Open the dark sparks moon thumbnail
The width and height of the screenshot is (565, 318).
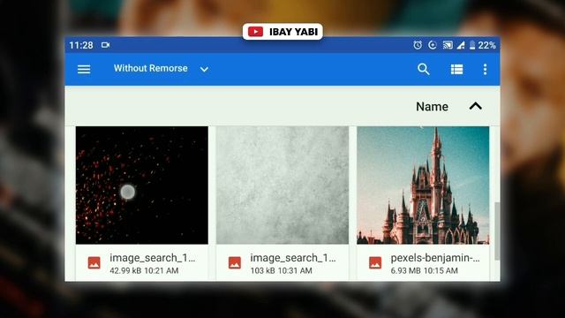(x=142, y=185)
